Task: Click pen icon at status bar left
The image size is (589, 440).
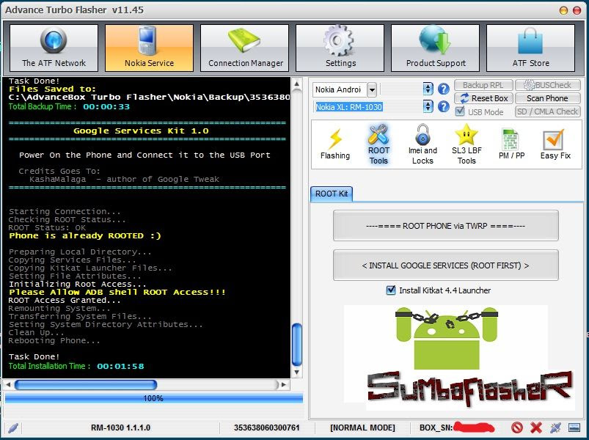Action: pyautogui.click(x=13, y=428)
